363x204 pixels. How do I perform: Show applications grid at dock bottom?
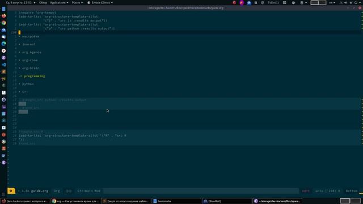click(x=3, y=194)
